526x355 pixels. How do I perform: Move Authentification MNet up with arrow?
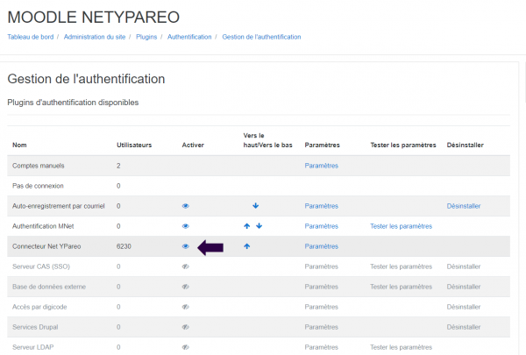(x=247, y=226)
